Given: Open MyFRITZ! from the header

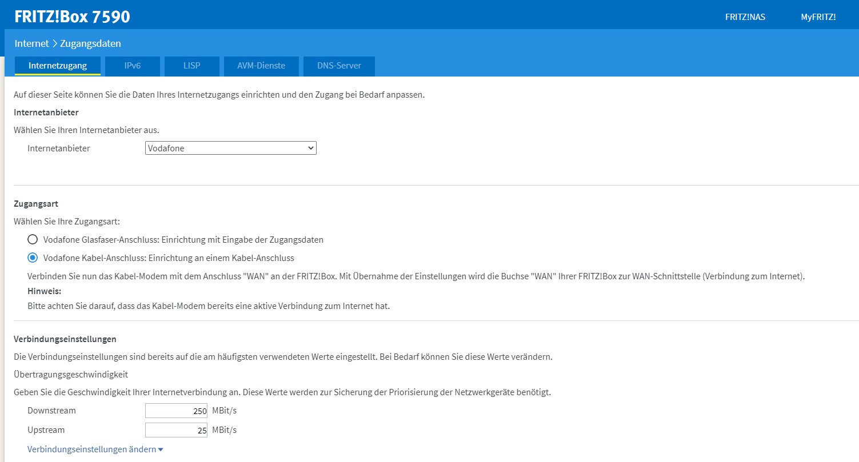Looking at the screenshot, I should [x=818, y=17].
